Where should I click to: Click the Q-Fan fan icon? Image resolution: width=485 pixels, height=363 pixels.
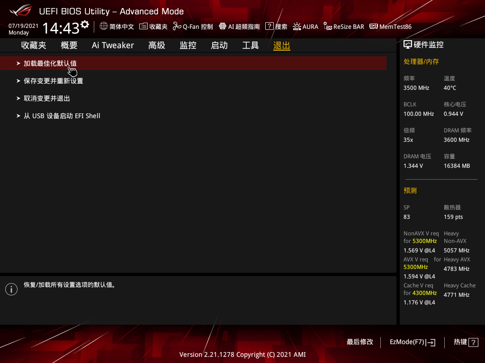(x=177, y=26)
